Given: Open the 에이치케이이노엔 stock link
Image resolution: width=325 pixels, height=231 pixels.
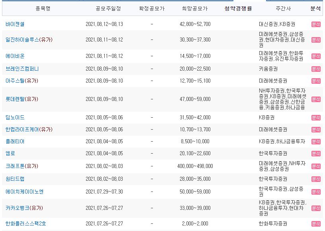Looking at the screenshot, I should [x=24, y=192].
